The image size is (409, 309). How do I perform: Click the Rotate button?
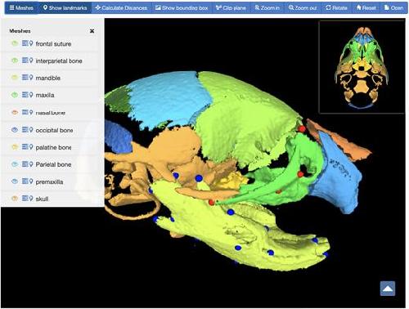coord(336,8)
